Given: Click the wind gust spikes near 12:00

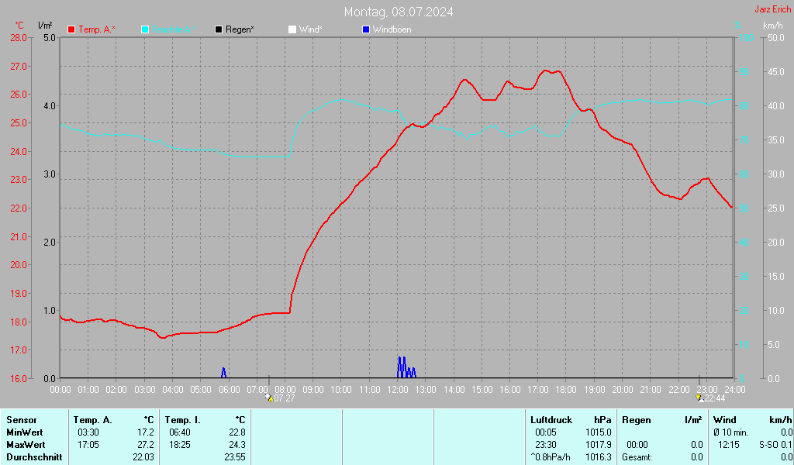Looking at the screenshot, I should point(403,367).
